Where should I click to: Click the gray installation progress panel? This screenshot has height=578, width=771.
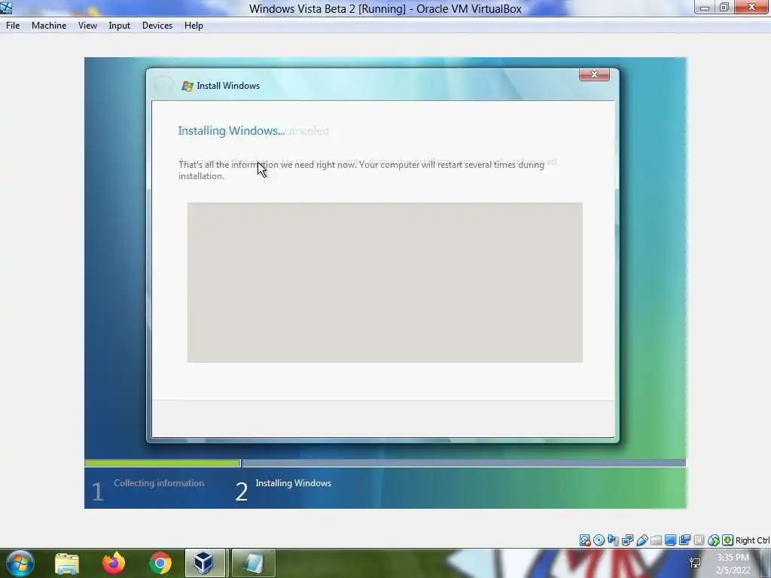point(385,283)
